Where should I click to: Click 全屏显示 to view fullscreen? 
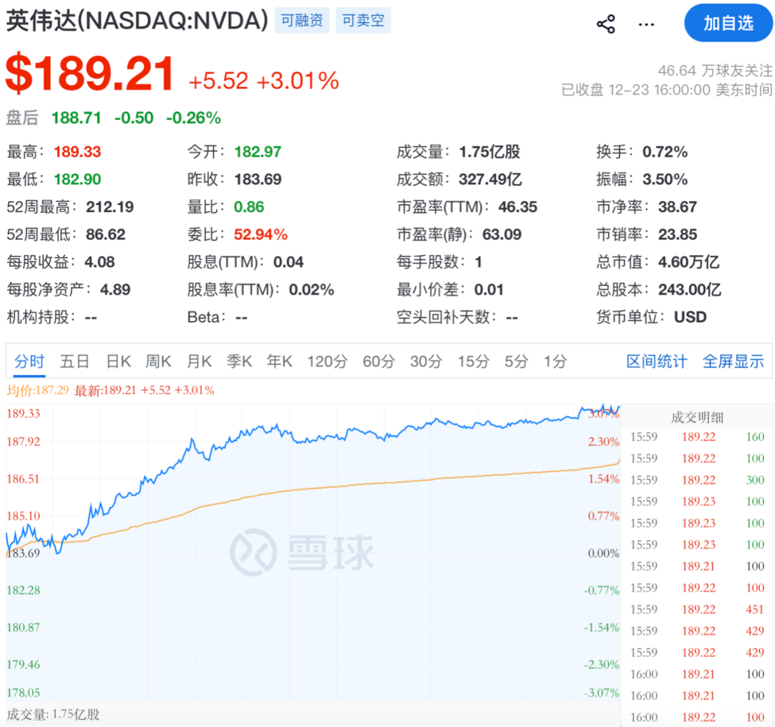tap(733, 362)
